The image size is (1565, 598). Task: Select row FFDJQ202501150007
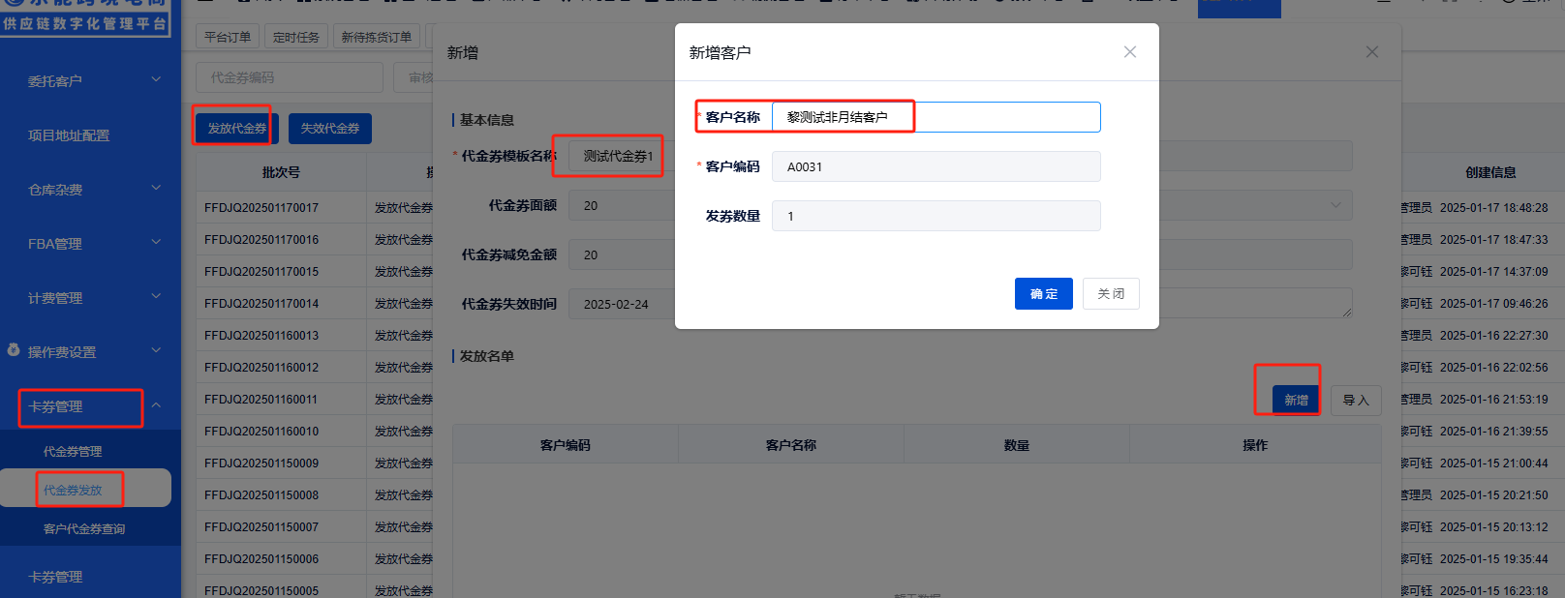click(x=261, y=526)
